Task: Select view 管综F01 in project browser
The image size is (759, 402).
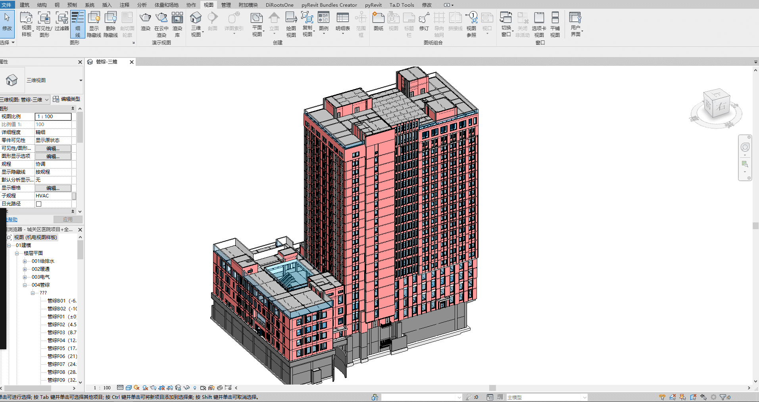Action: [x=62, y=317]
